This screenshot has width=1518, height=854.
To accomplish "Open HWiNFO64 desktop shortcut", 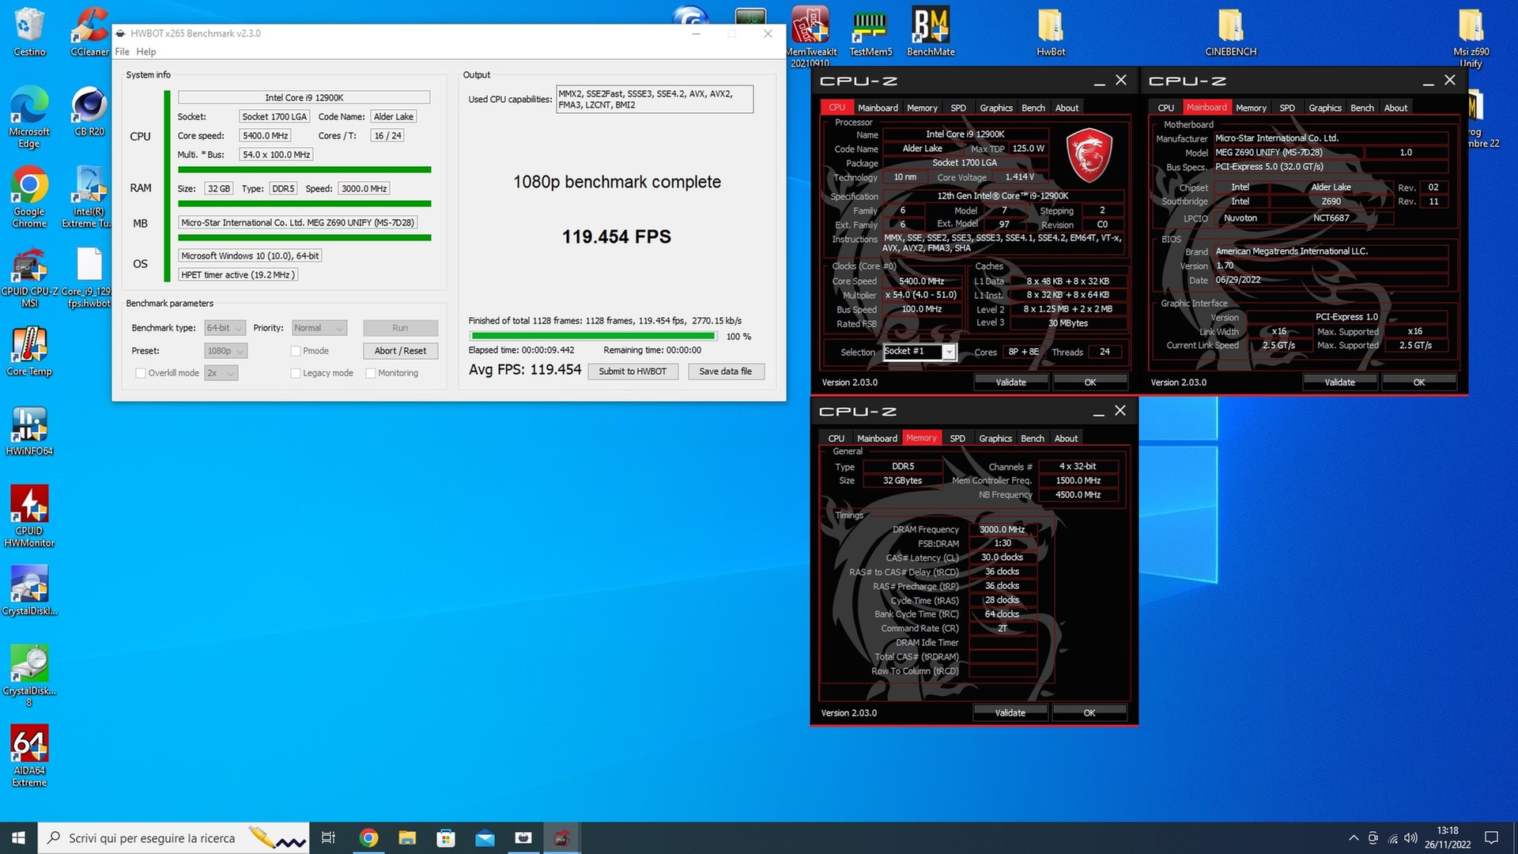I will pos(29,432).
